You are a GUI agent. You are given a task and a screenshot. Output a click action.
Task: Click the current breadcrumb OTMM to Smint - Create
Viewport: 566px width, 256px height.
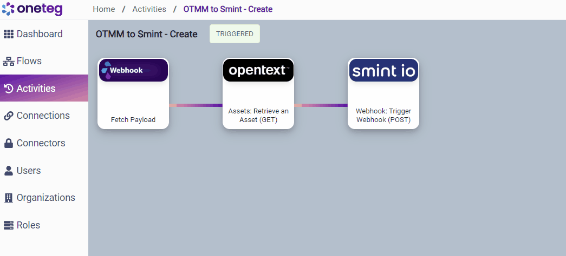click(x=228, y=9)
